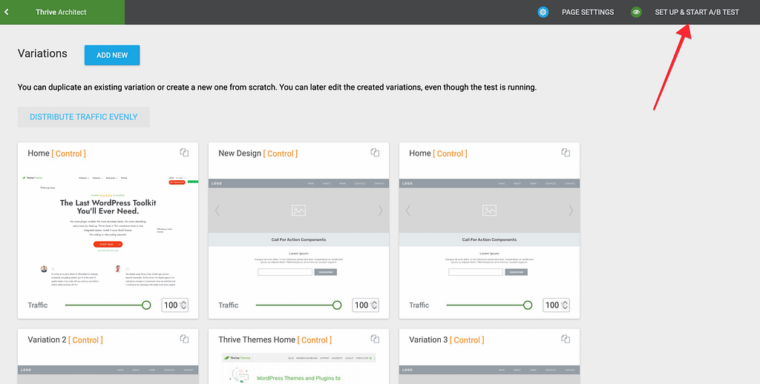Click traffic slider handle on New Design card
Image resolution: width=760 pixels, height=384 pixels.
coord(337,305)
